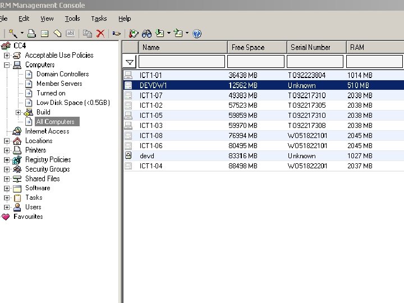
Task: Open the Tasks menu
Action: coord(99,19)
